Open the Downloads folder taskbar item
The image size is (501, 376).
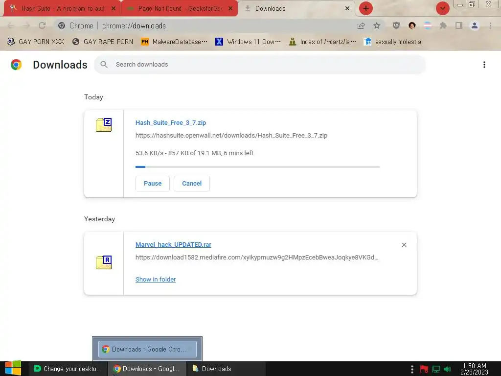[226, 369]
